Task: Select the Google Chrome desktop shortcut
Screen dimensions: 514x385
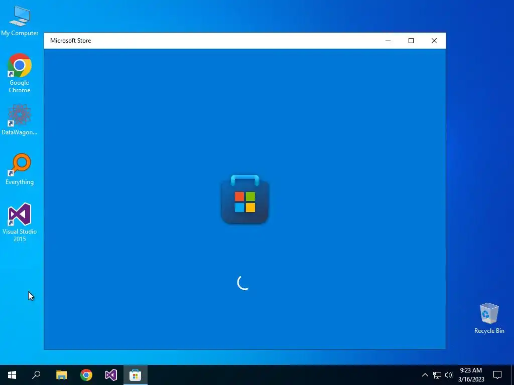Action: click(20, 73)
